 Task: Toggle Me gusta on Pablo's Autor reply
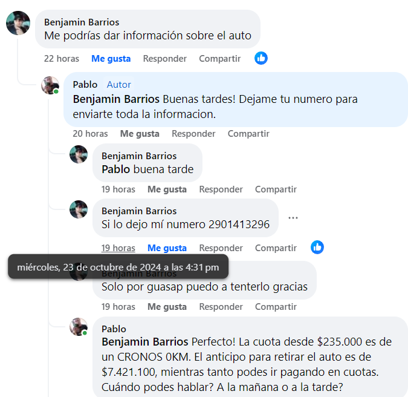click(140, 134)
